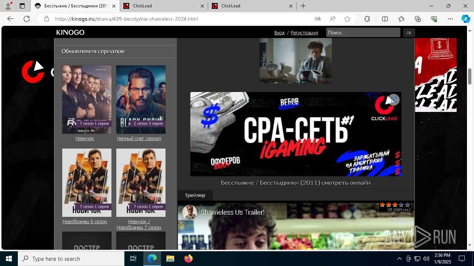Click the Windows taskbar search box

pyautogui.click(x=71, y=259)
